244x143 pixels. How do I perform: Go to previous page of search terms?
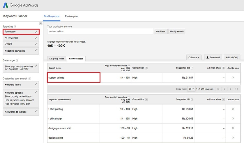click(x=224, y=89)
